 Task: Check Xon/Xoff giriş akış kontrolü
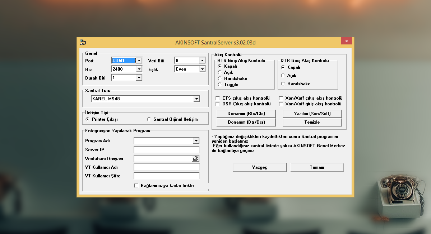(x=281, y=104)
